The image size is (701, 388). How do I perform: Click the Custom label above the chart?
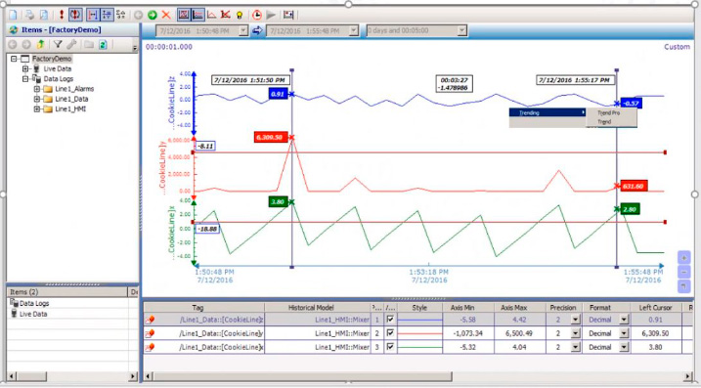pyautogui.click(x=677, y=47)
